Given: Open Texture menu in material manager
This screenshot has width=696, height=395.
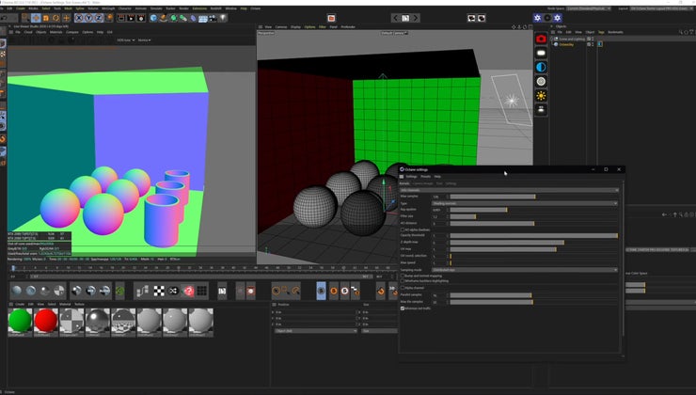Looking at the screenshot, I should coord(79,304).
